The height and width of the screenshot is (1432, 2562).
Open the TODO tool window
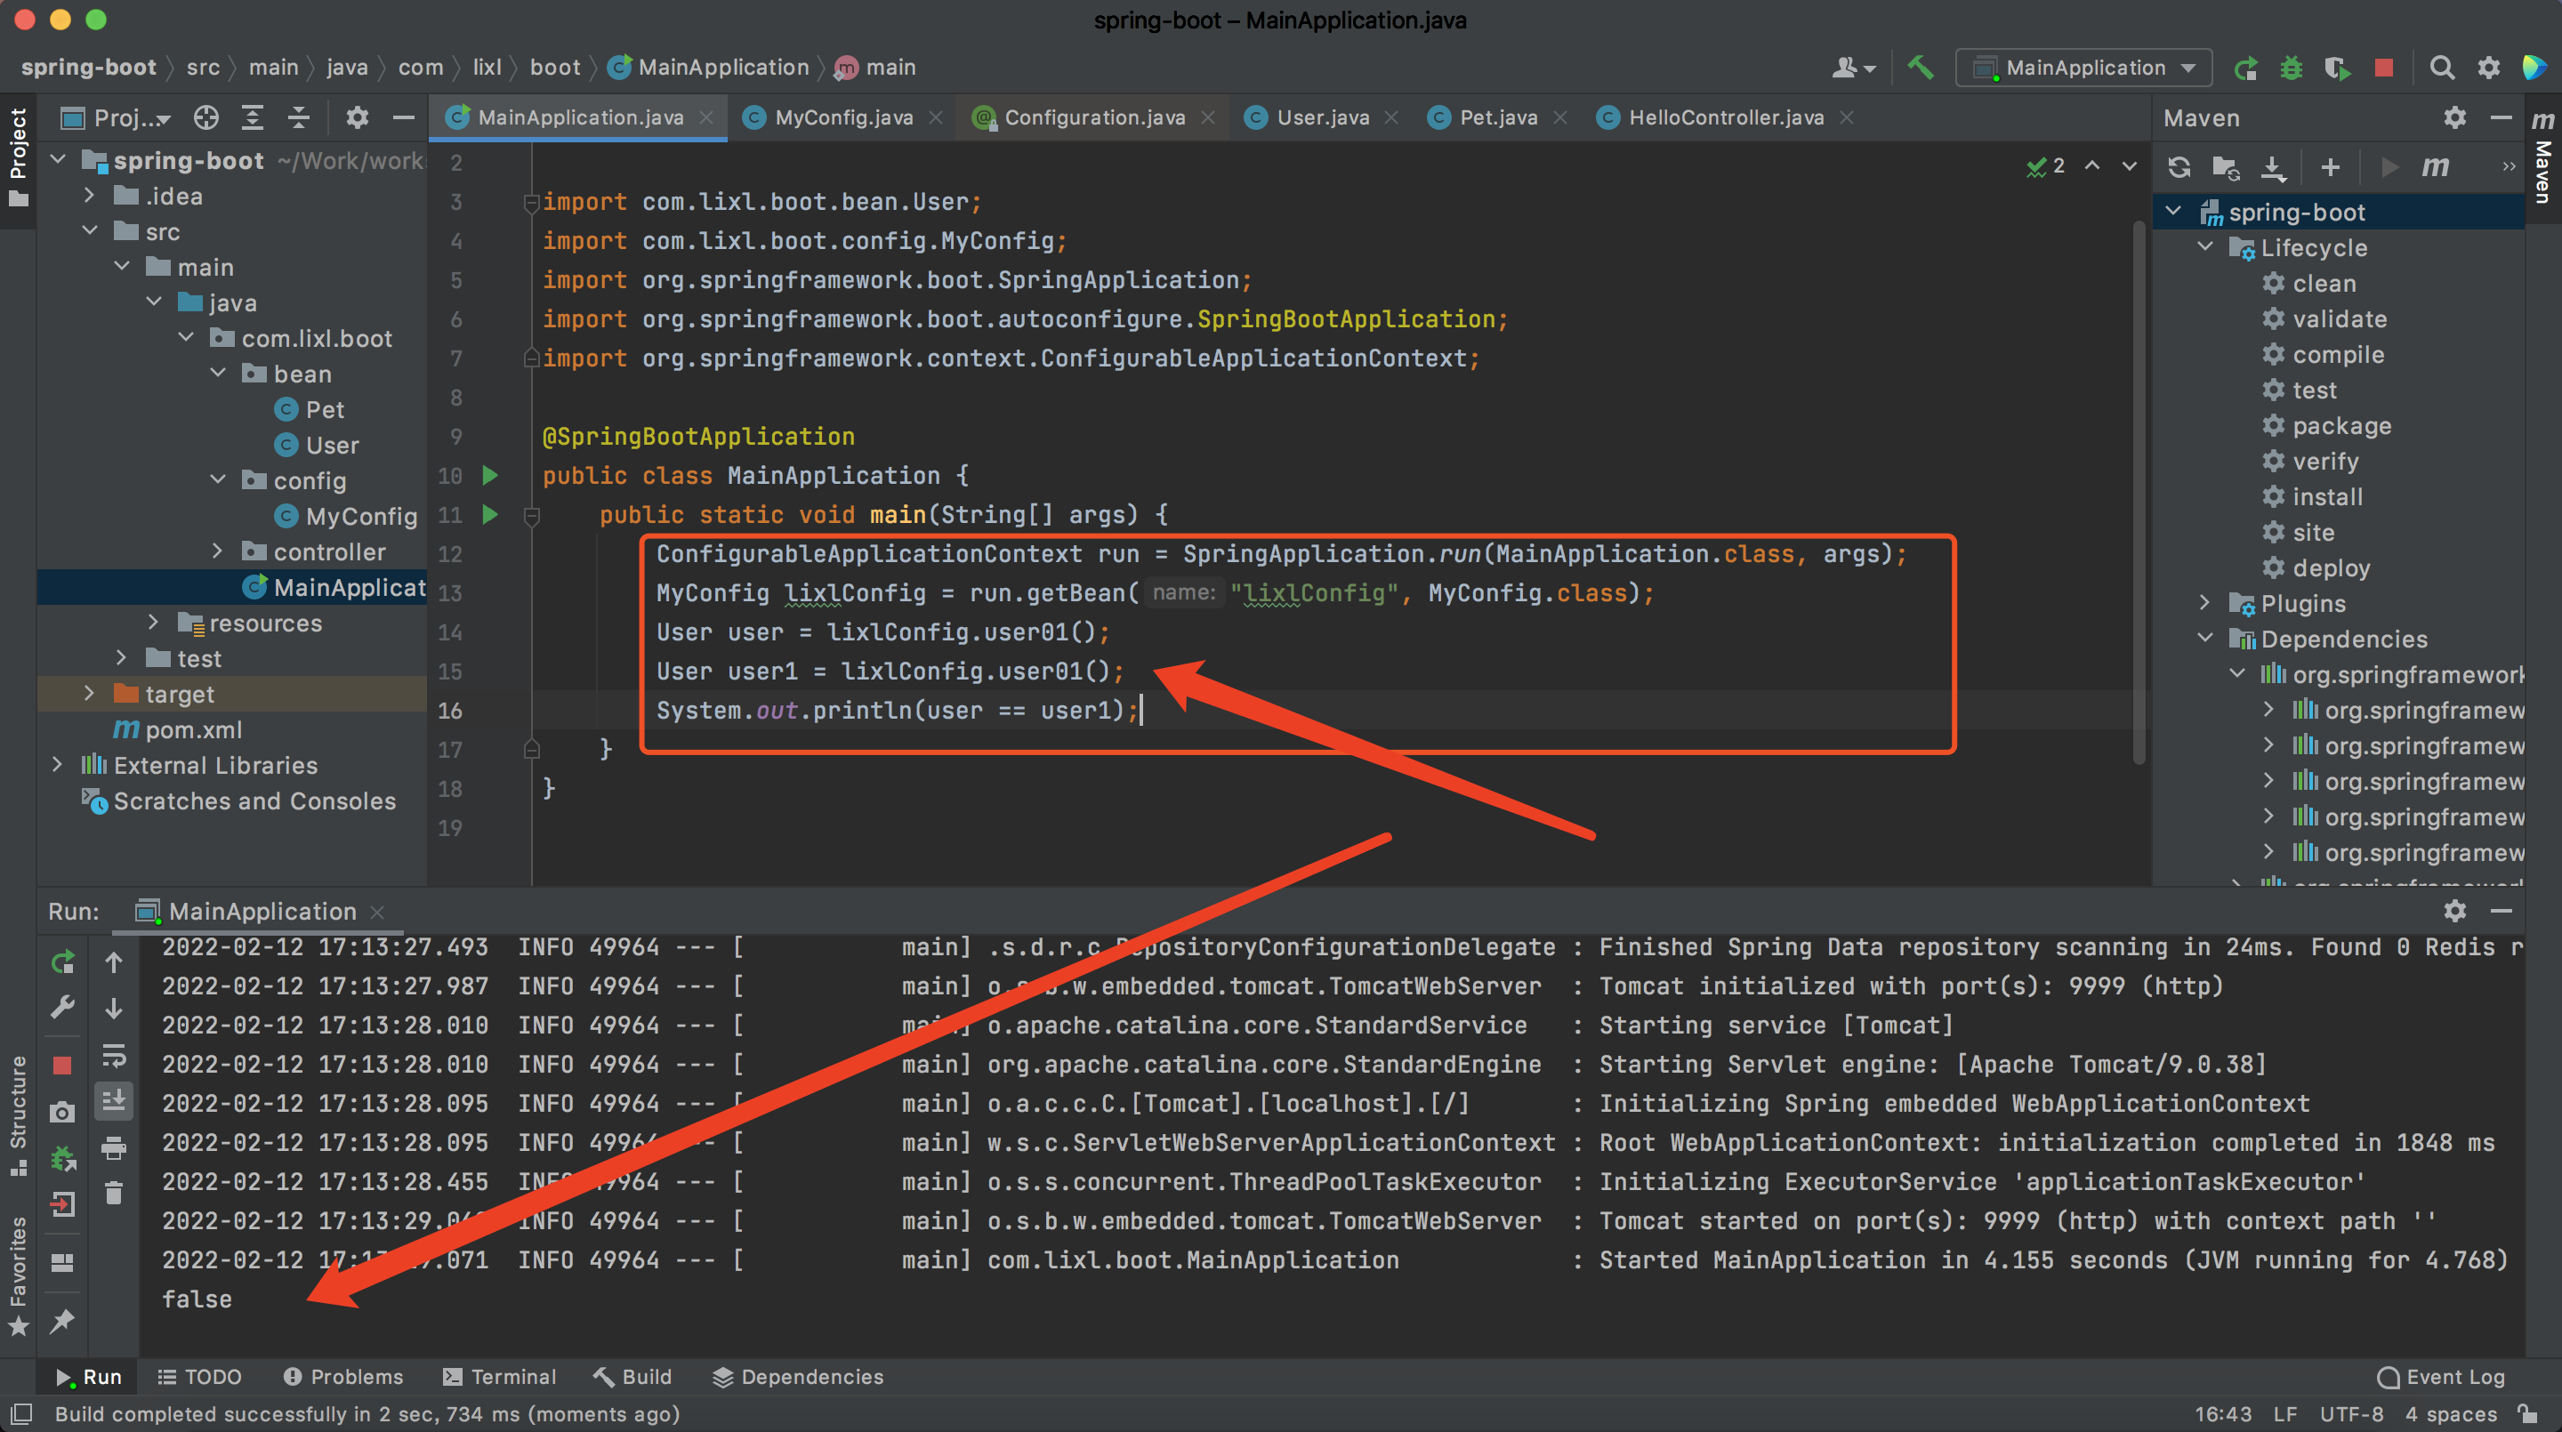click(x=199, y=1376)
